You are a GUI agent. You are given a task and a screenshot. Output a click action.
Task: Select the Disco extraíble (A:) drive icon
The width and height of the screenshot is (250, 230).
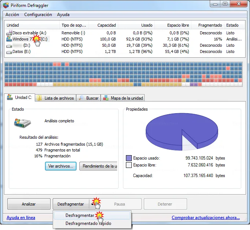[x=9, y=33]
